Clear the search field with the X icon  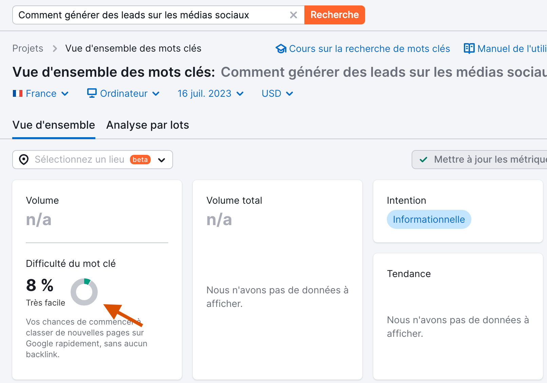pos(293,15)
